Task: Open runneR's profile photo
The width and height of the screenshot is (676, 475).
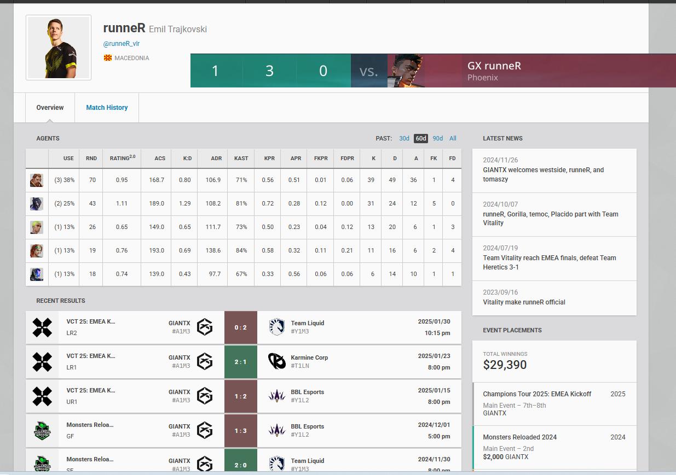Action: [59, 48]
